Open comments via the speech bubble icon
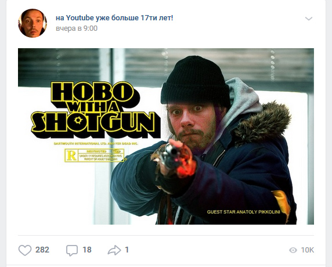The width and height of the screenshot is (332, 267). coord(72,250)
